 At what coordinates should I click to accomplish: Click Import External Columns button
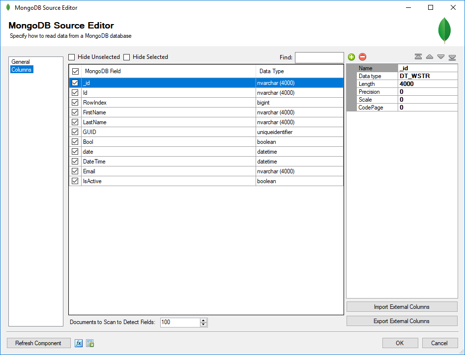402,307
